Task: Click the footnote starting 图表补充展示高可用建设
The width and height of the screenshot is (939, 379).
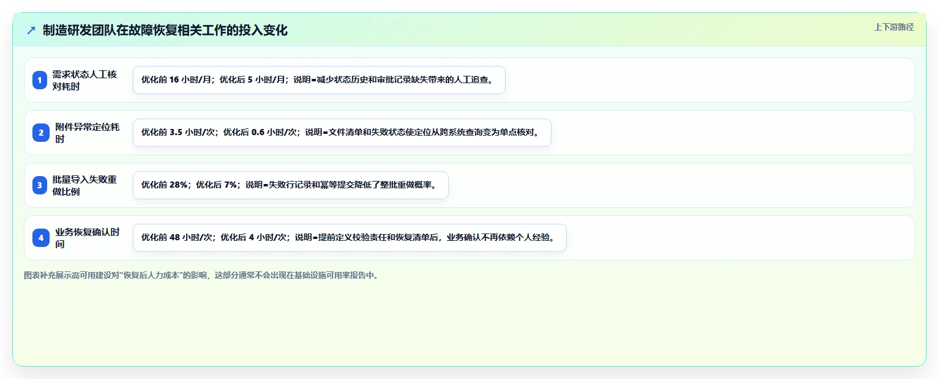Action: point(201,275)
